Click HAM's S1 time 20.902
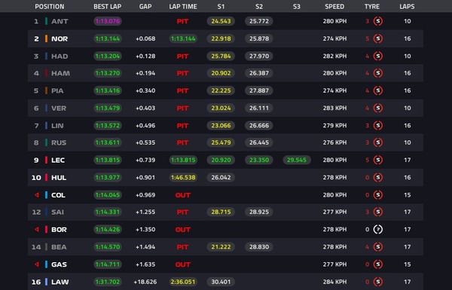 click(221, 73)
